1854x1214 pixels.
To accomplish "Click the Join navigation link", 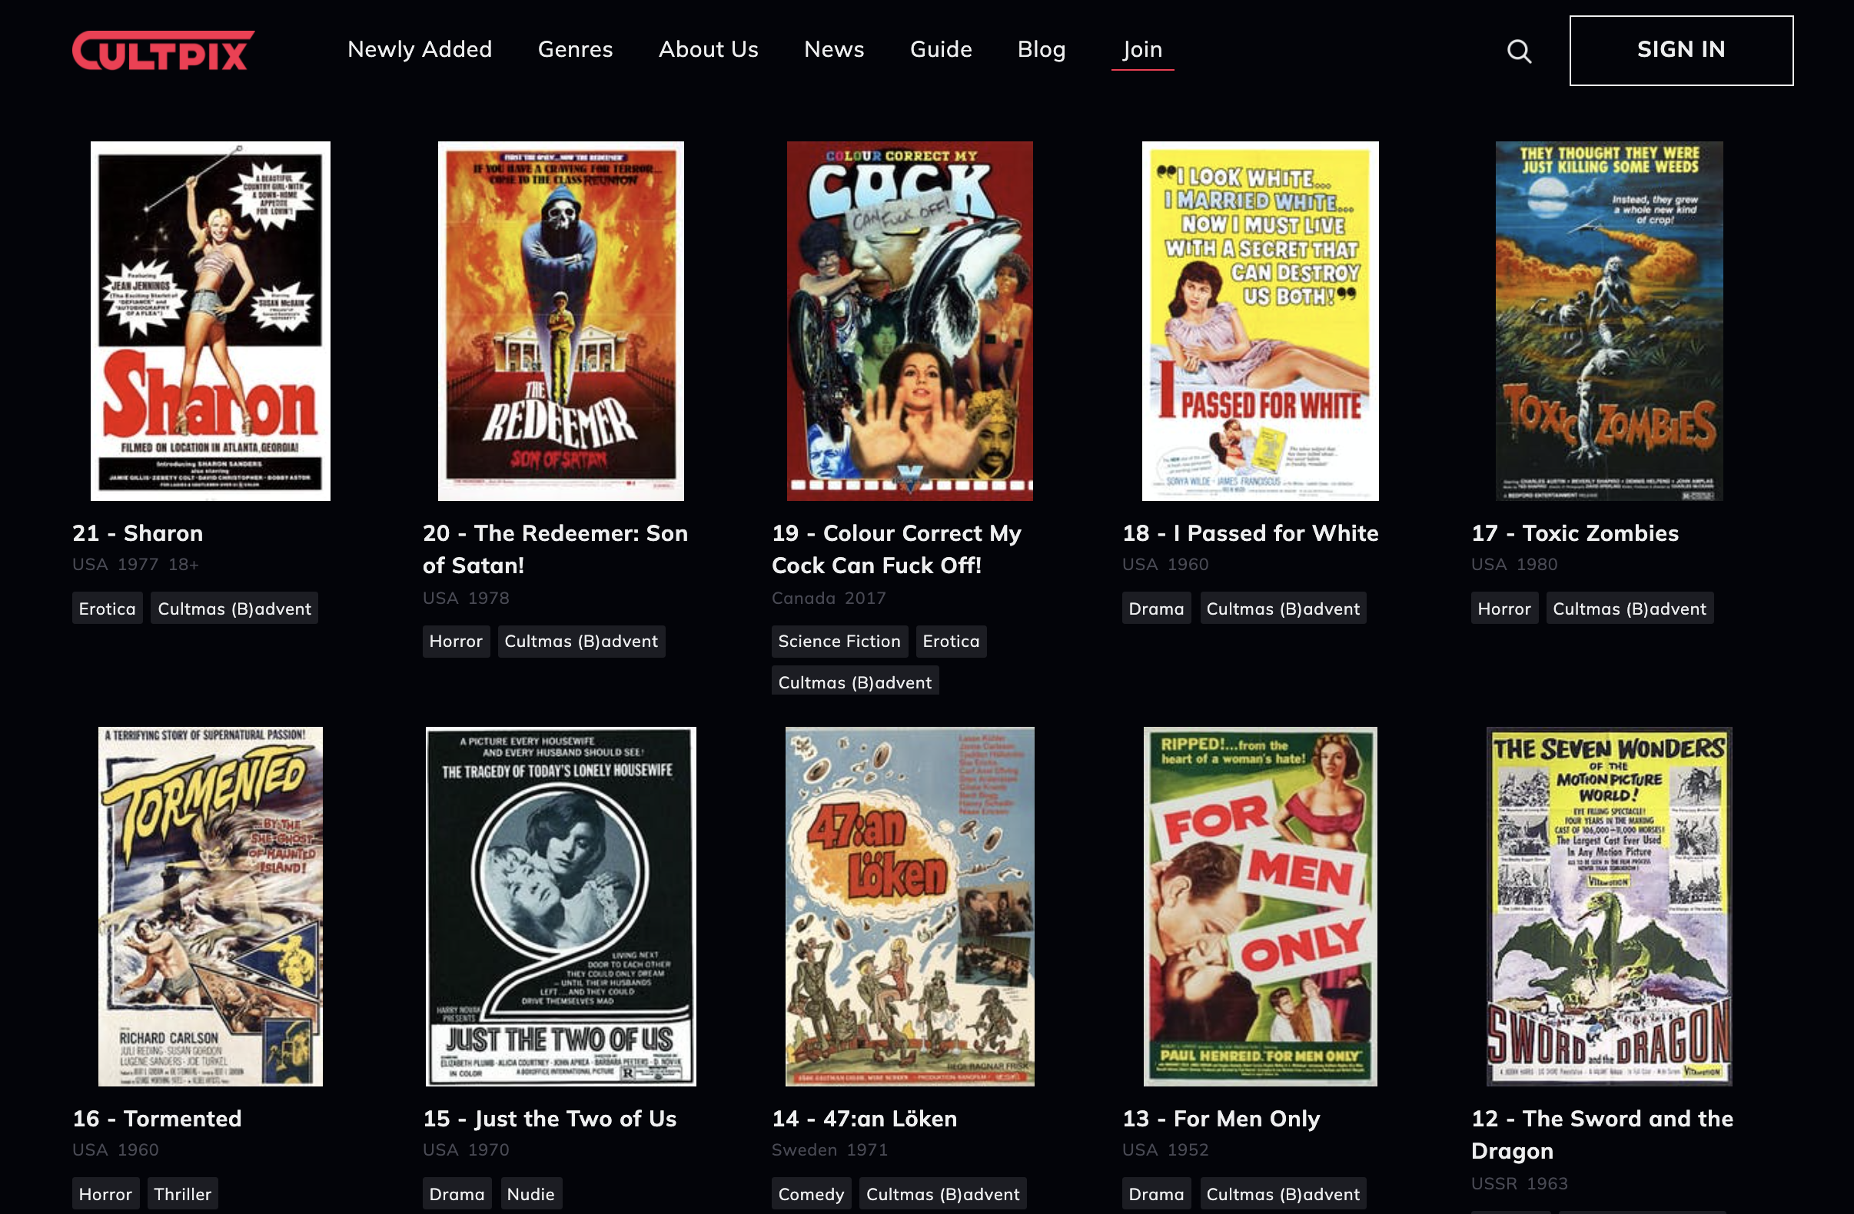I will (1142, 49).
